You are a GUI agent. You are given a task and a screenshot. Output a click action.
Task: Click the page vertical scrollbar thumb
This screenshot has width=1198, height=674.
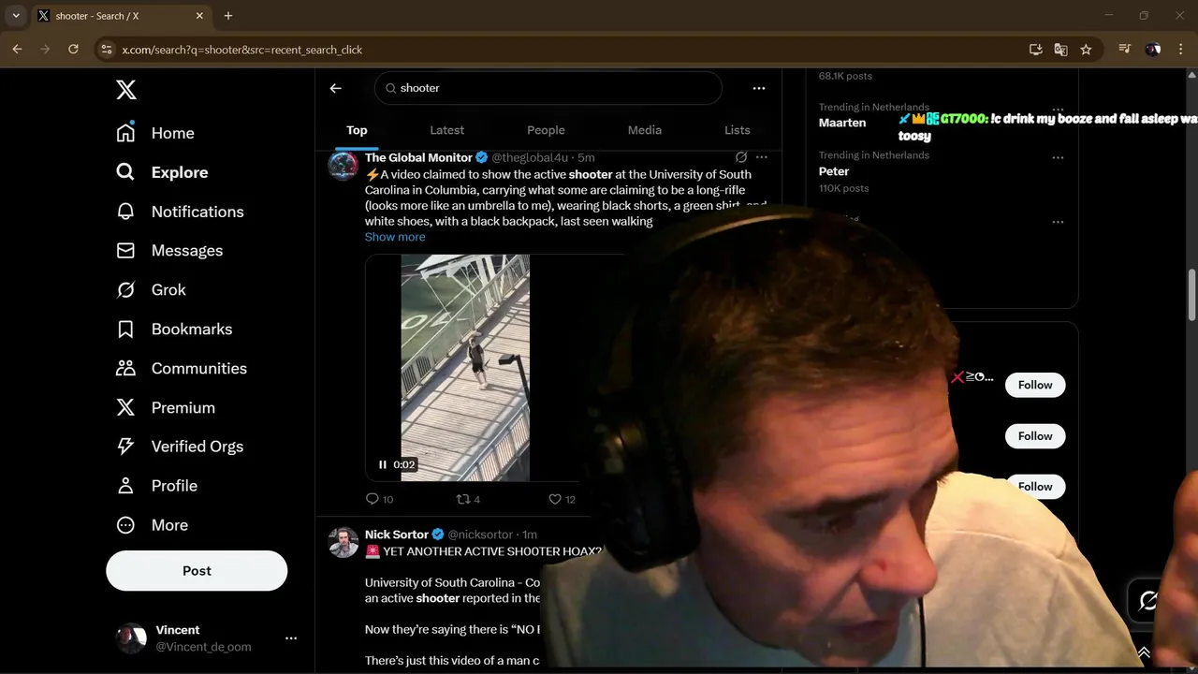point(1191,295)
